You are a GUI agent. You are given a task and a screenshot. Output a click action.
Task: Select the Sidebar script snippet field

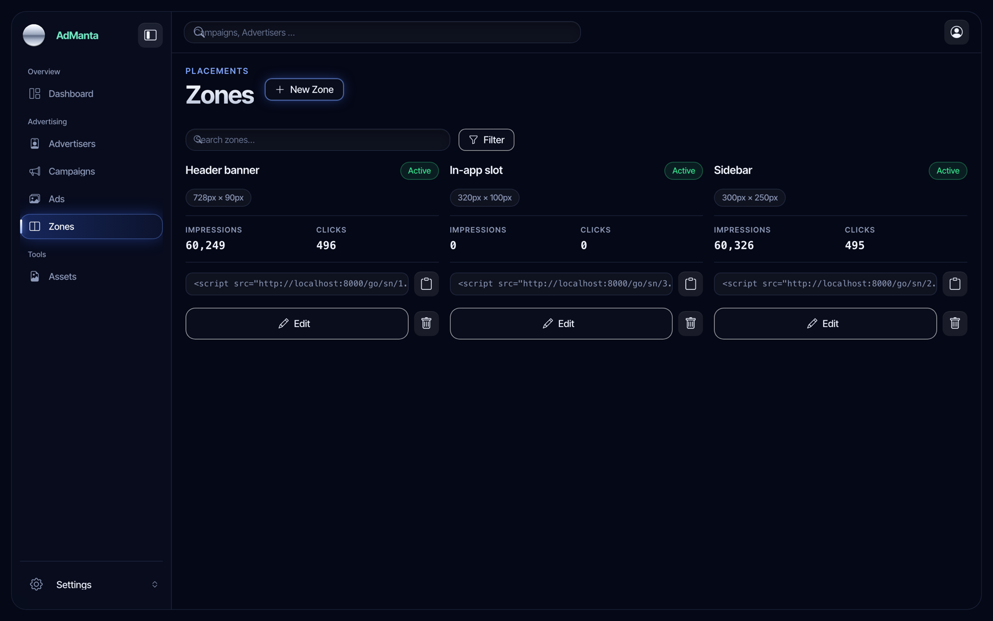(x=825, y=284)
